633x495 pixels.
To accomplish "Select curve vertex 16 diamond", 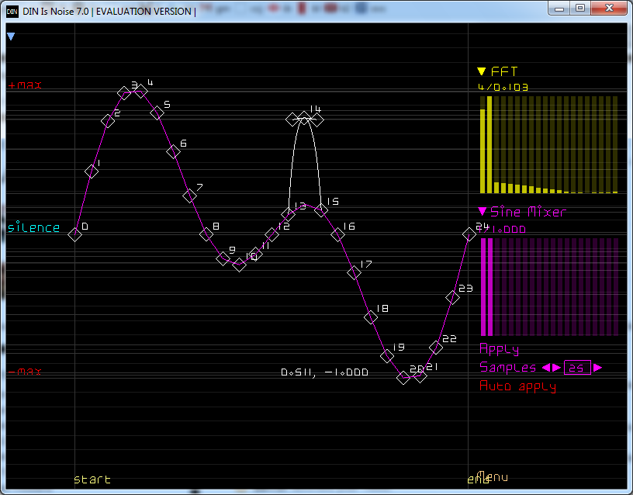I will pyautogui.click(x=337, y=234).
